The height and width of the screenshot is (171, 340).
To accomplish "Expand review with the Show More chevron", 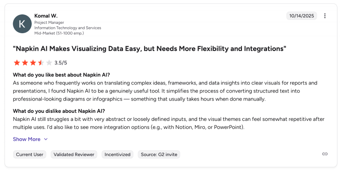I will 46,139.
